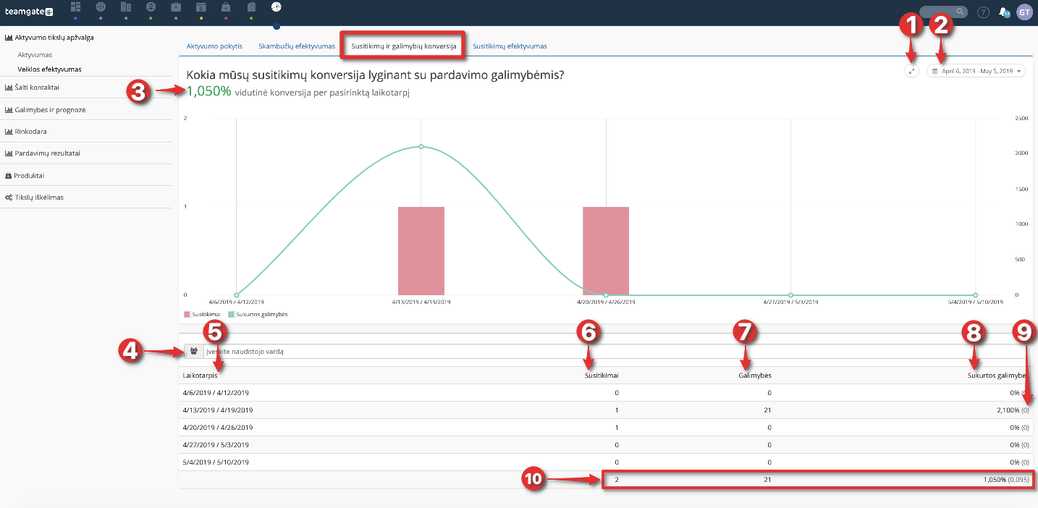Click the 4/20/2019 pink bar in chart
This screenshot has height=508, width=1038.
click(x=605, y=250)
